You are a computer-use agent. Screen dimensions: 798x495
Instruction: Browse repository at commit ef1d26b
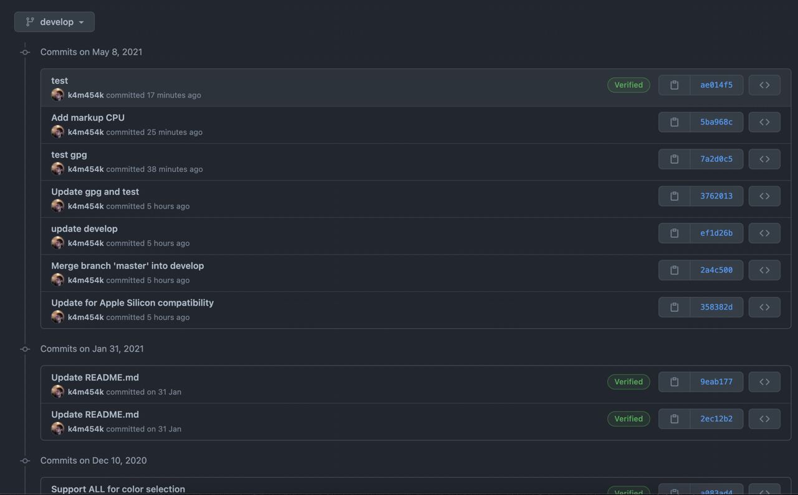point(764,233)
